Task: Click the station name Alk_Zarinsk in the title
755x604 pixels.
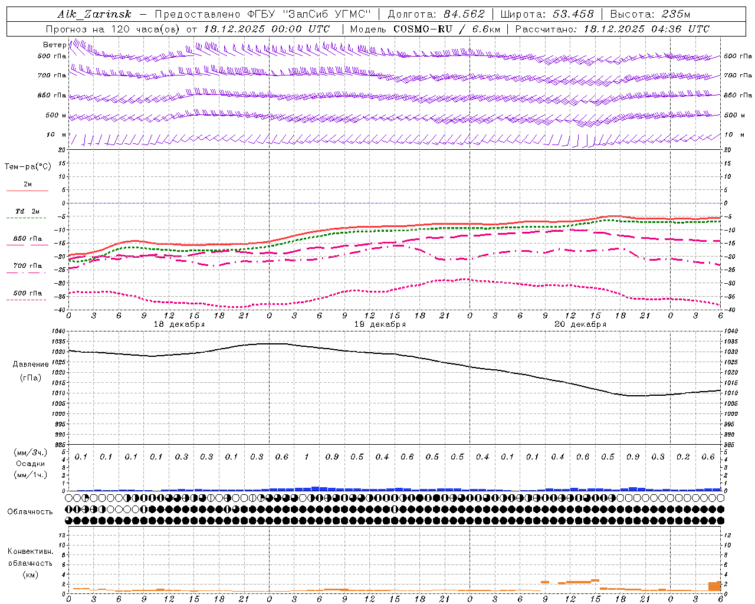Action: [x=94, y=14]
